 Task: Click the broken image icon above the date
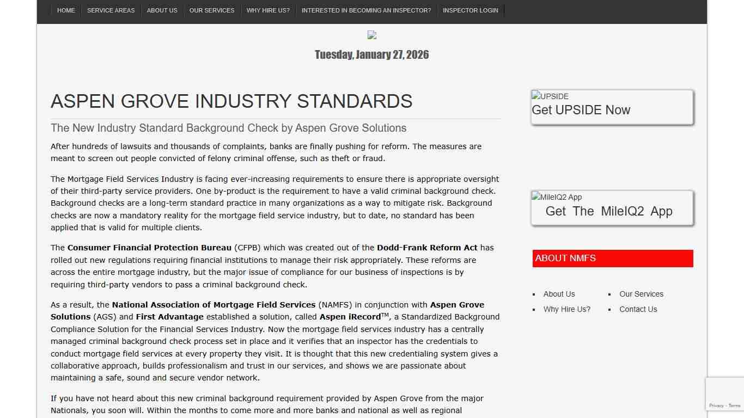(371, 35)
